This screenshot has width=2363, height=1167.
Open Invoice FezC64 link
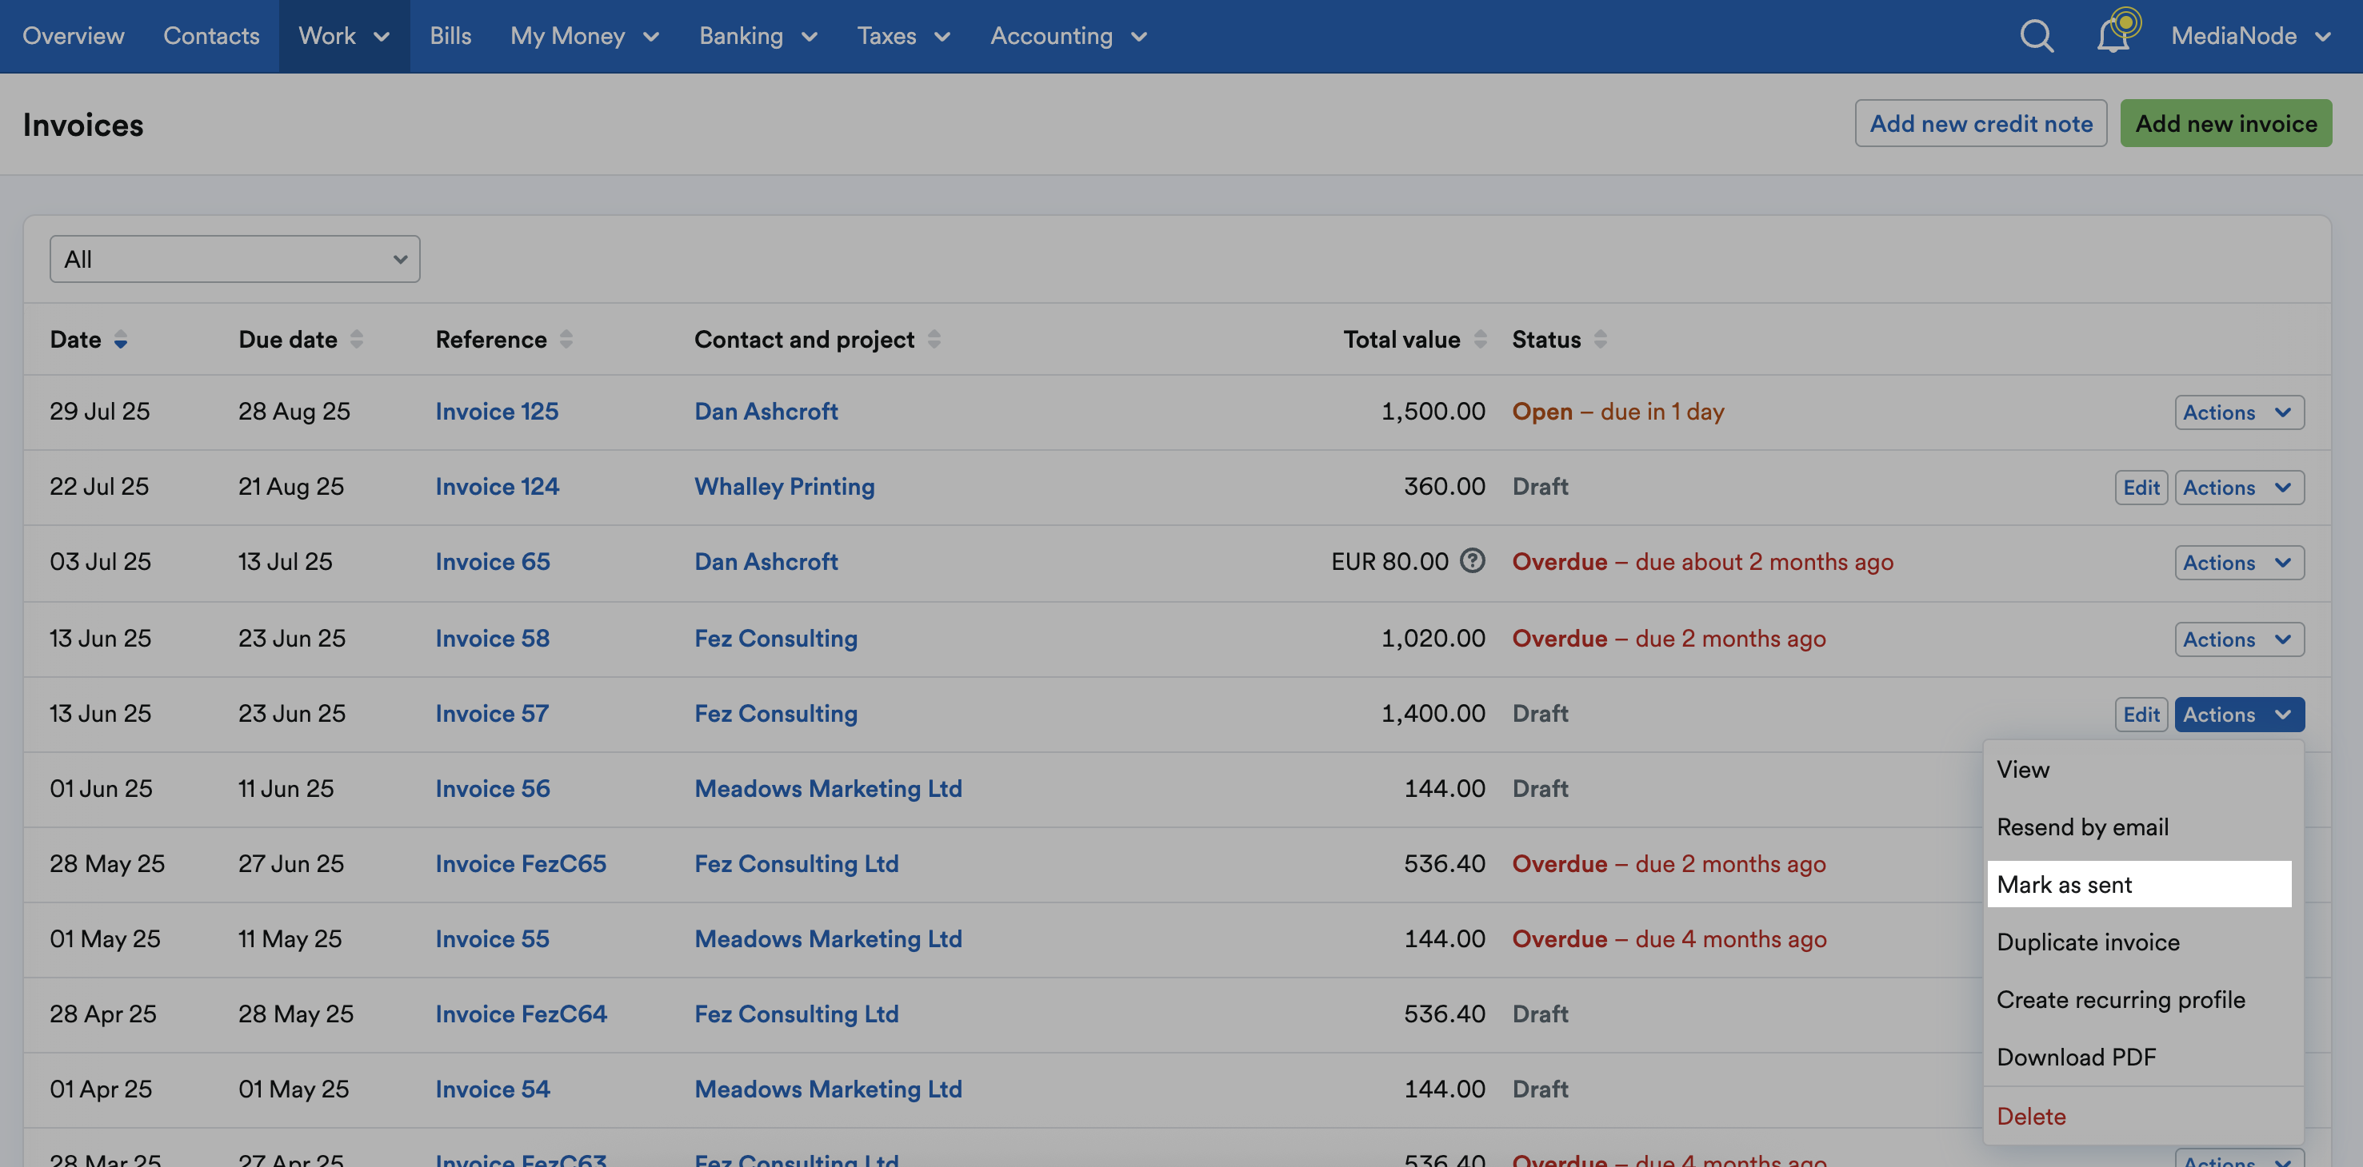[x=521, y=1015]
